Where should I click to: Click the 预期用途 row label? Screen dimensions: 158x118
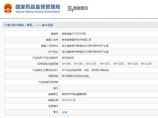point(53,76)
